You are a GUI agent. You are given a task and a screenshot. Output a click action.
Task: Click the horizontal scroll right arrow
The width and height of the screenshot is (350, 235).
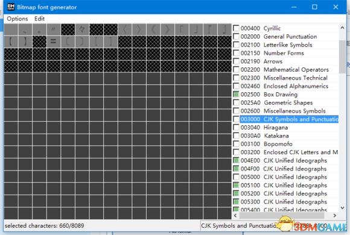pos(334,215)
